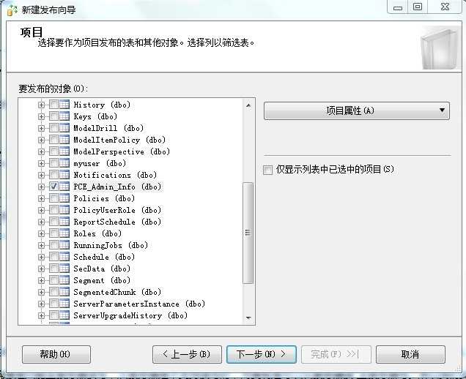Open the 项目属性(A) dropdown button

(x=357, y=110)
